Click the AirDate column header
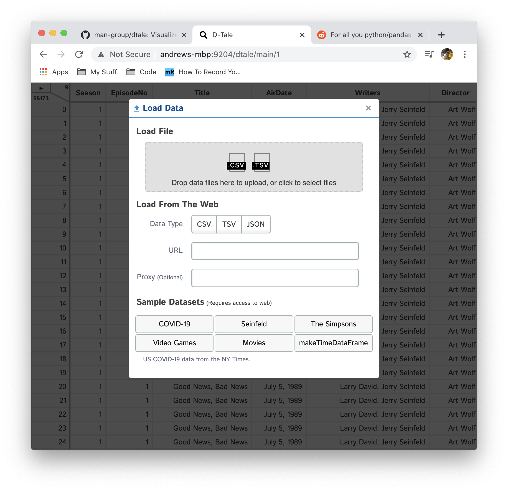 (279, 93)
